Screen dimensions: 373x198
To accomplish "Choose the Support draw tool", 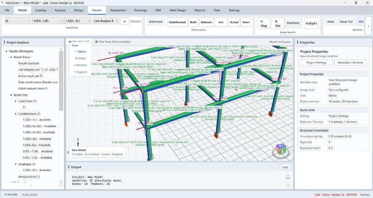I will 81,72.
